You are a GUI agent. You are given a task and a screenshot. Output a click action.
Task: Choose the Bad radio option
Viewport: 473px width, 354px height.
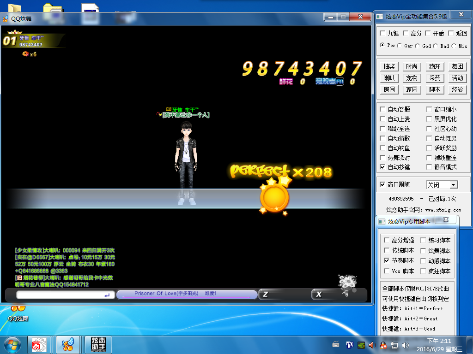tap(435, 46)
